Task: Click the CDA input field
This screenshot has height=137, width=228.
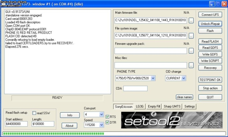Action: pos(135,88)
